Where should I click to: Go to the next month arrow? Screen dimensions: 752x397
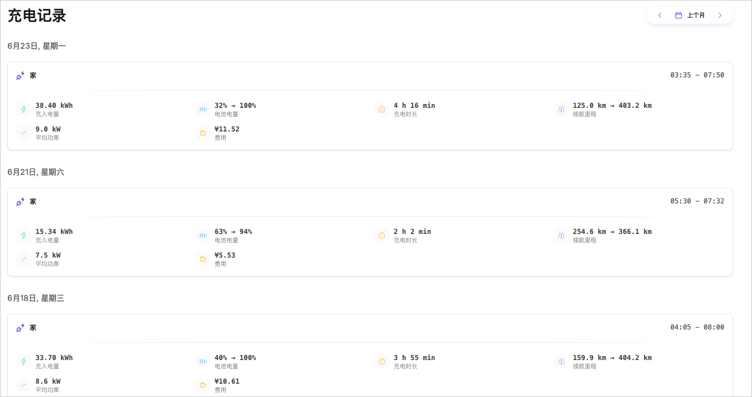pyautogui.click(x=720, y=15)
